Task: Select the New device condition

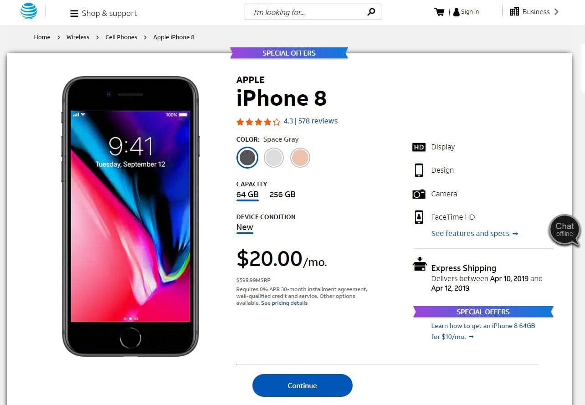Action: [245, 227]
